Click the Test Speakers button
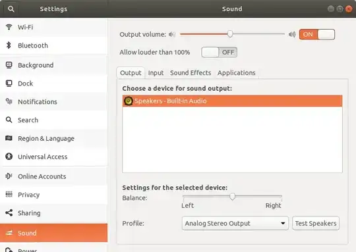Image resolution: width=356 pixels, height=252 pixels. coord(316,223)
